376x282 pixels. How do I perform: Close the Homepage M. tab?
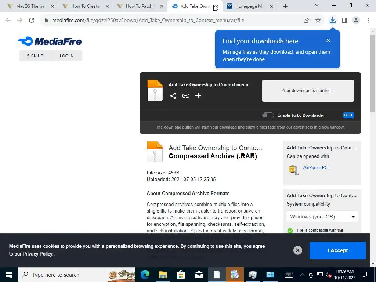pyautogui.click(x=271, y=6)
